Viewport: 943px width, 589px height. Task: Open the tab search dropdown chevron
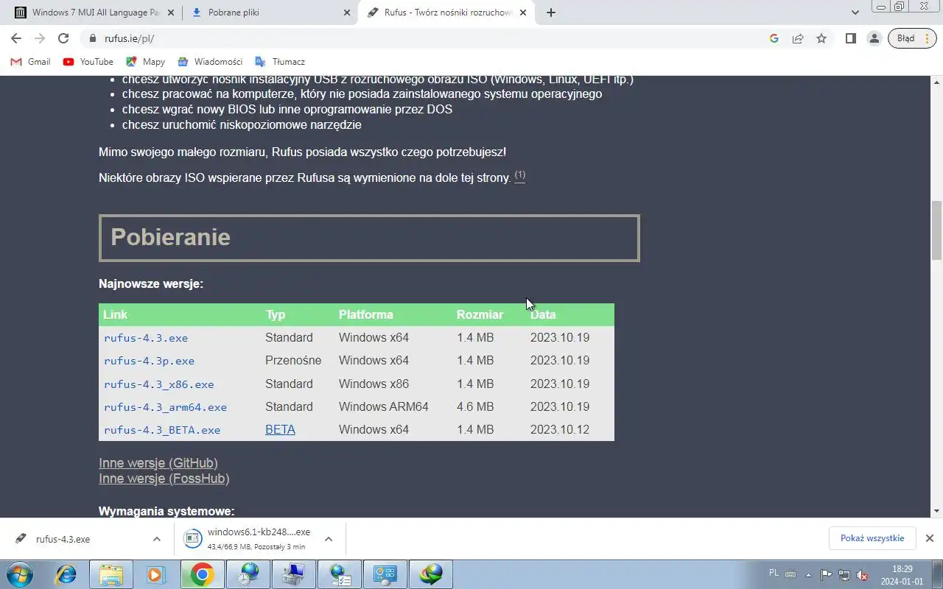(x=855, y=13)
